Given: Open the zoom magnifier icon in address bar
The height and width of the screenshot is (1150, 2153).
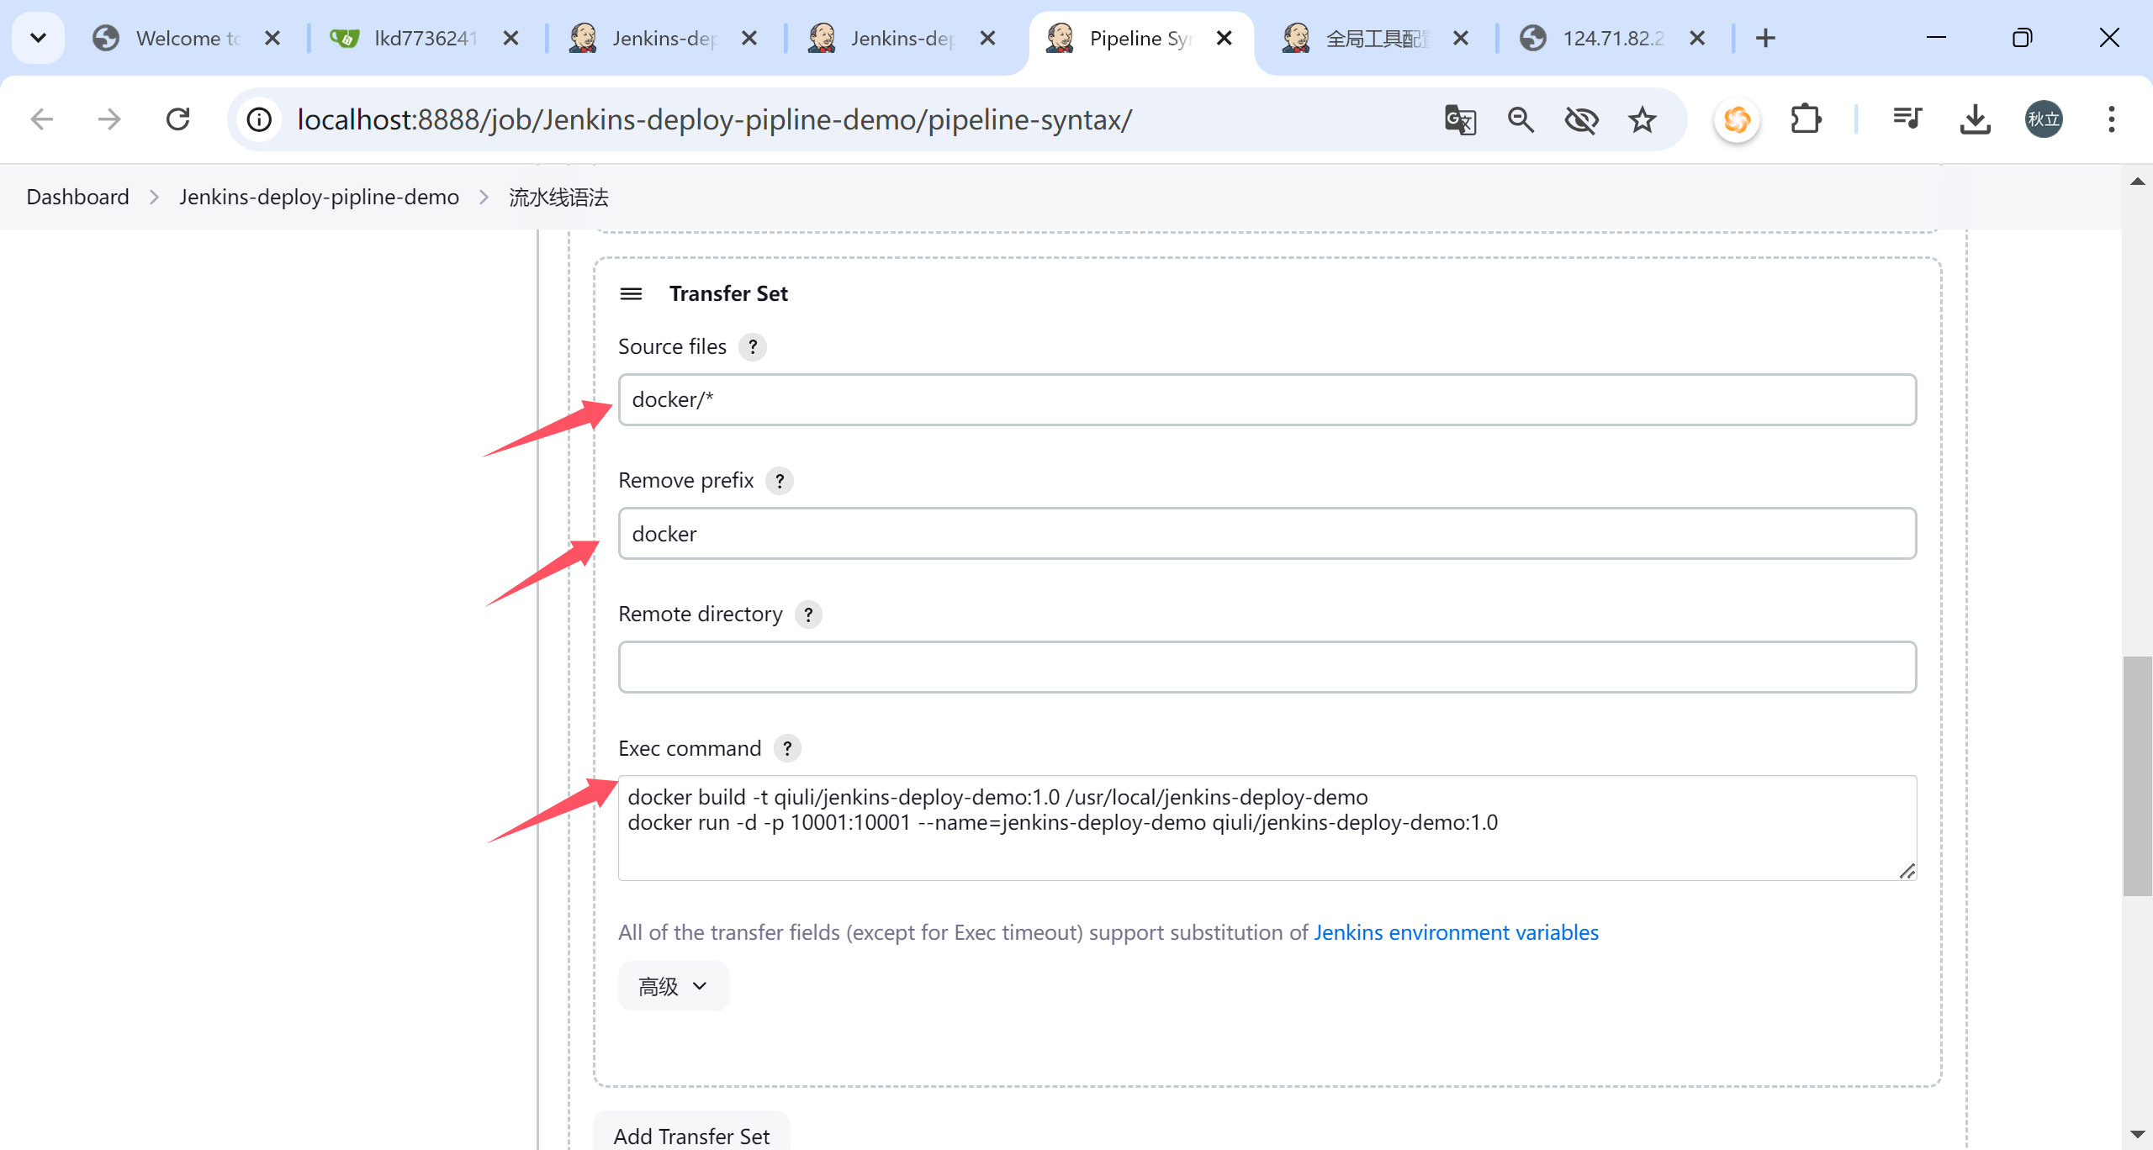Looking at the screenshot, I should [1521, 119].
